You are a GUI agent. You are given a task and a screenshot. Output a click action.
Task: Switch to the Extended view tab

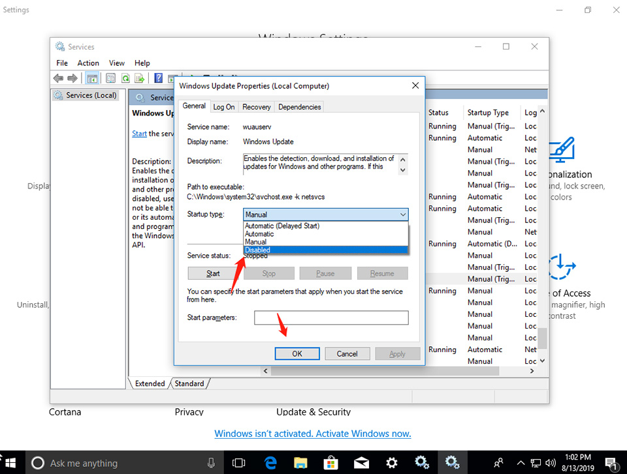tap(150, 383)
